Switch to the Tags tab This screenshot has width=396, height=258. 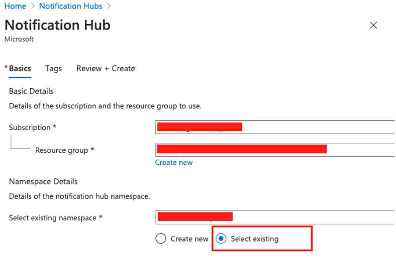click(53, 69)
